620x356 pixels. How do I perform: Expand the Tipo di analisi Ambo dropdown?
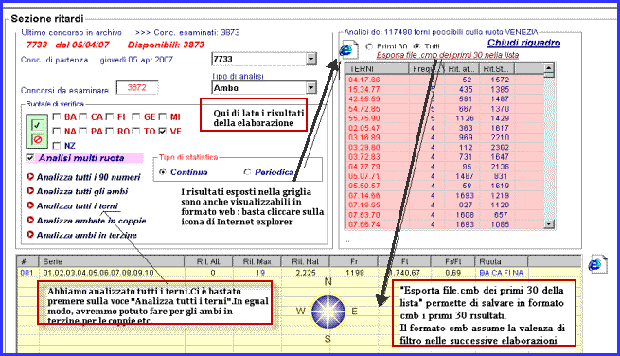(x=311, y=88)
